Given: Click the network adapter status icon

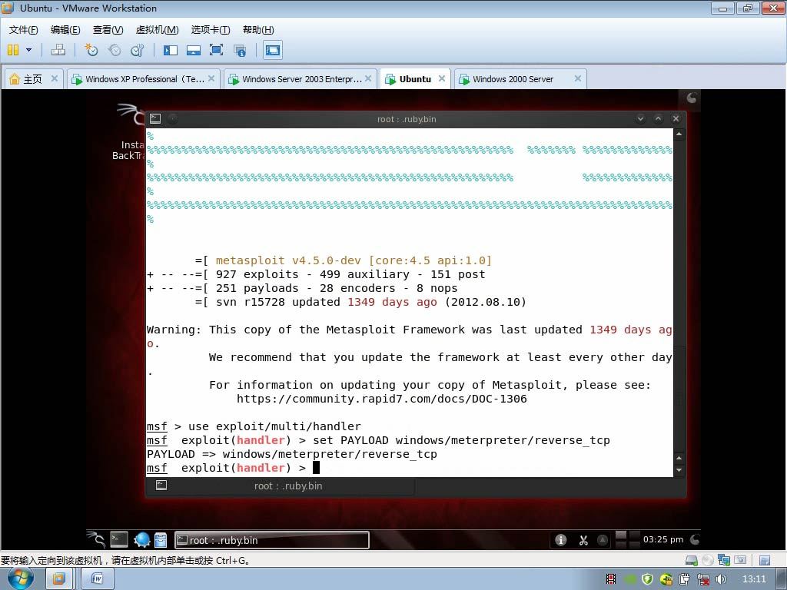Looking at the screenshot, I should [x=724, y=560].
